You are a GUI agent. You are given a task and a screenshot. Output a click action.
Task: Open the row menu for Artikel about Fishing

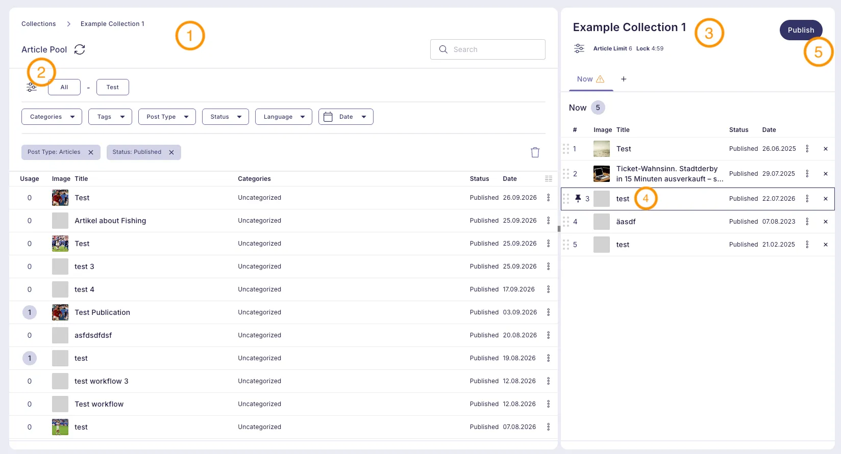[549, 221]
